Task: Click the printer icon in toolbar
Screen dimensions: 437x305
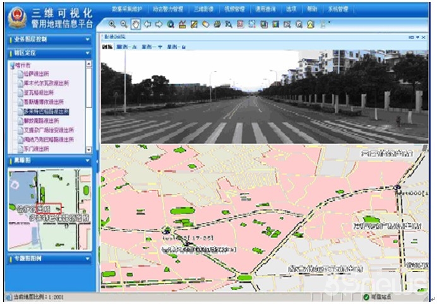Action: (217, 25)
